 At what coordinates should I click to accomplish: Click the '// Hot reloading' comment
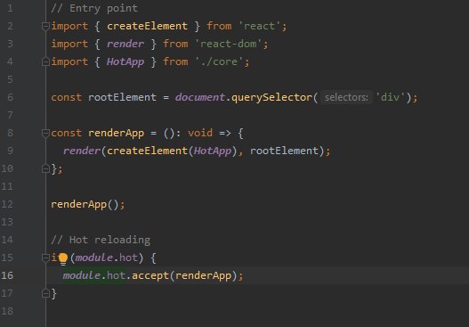[101, 240]
